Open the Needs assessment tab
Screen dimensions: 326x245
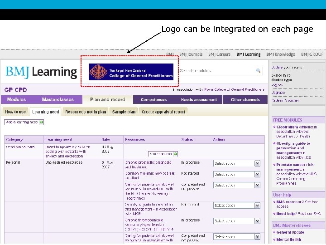click(x=199, y=100)
